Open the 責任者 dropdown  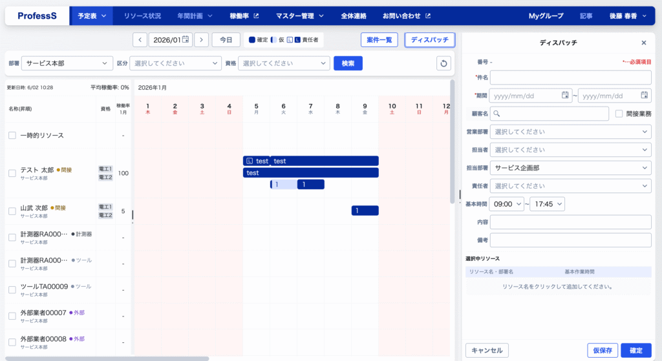point(570,186)
